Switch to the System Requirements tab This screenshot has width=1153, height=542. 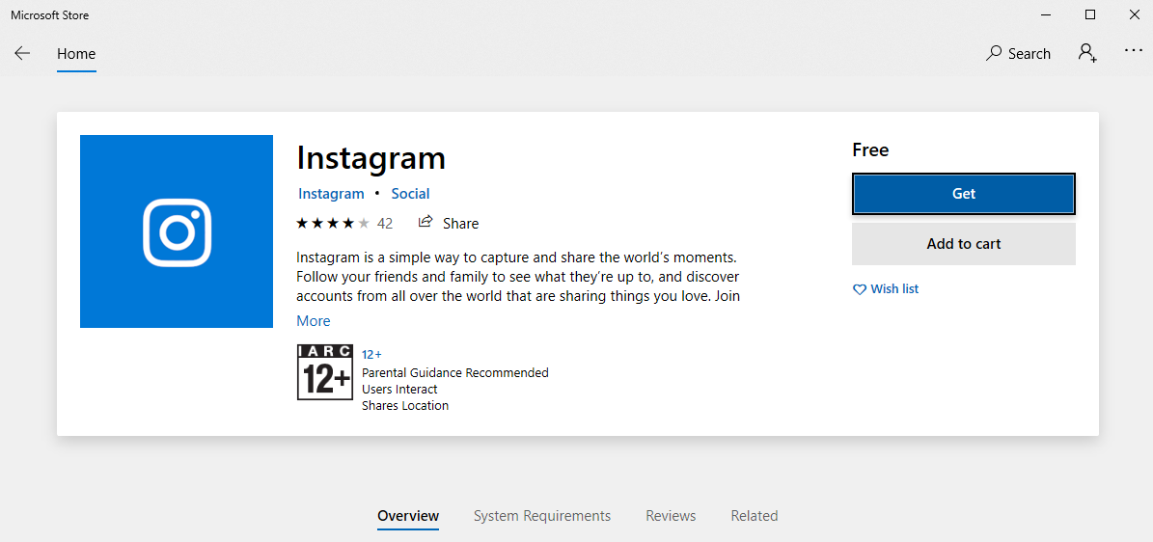click(541, 516)
